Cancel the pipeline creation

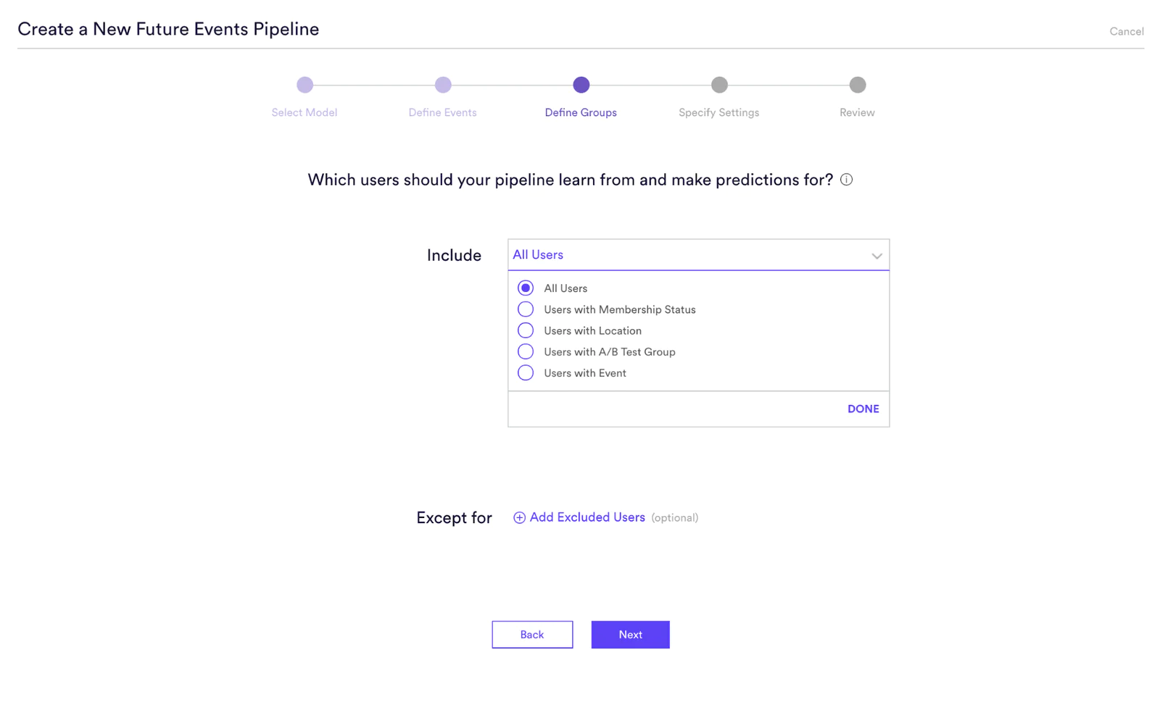(1126, 31)
